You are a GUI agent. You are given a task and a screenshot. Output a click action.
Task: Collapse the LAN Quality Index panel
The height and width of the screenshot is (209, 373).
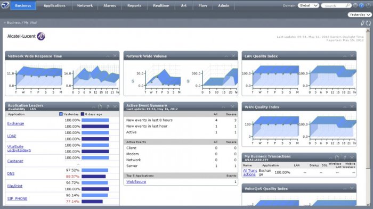point(345,56)
